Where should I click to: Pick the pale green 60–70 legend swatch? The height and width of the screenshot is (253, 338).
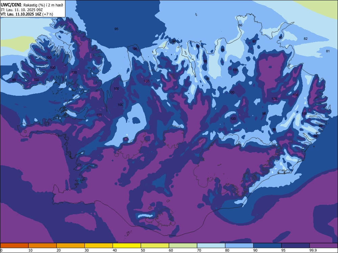pos(183,246)
